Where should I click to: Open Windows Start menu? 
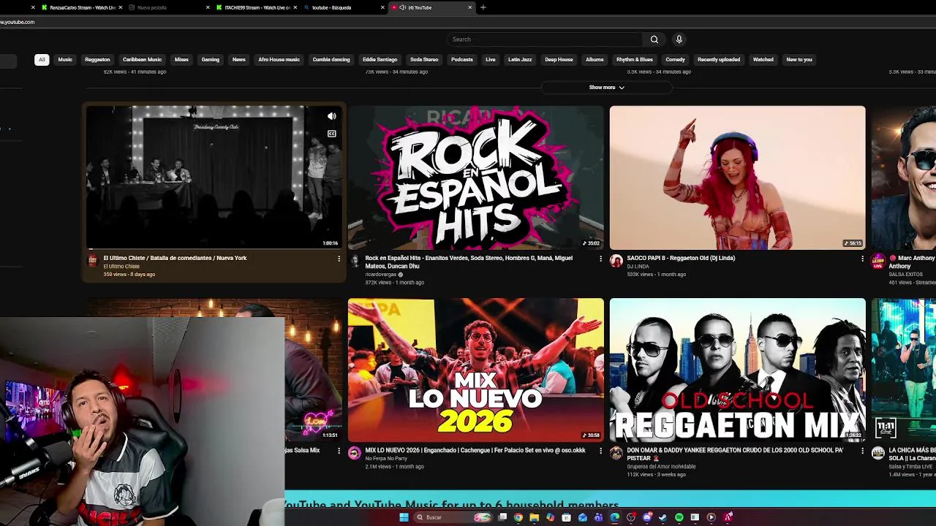[404, 517]
